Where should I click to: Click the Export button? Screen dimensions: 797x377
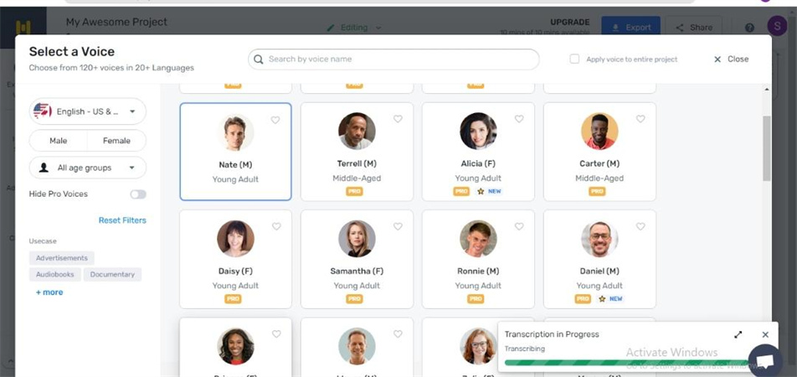tap(630, 27)
